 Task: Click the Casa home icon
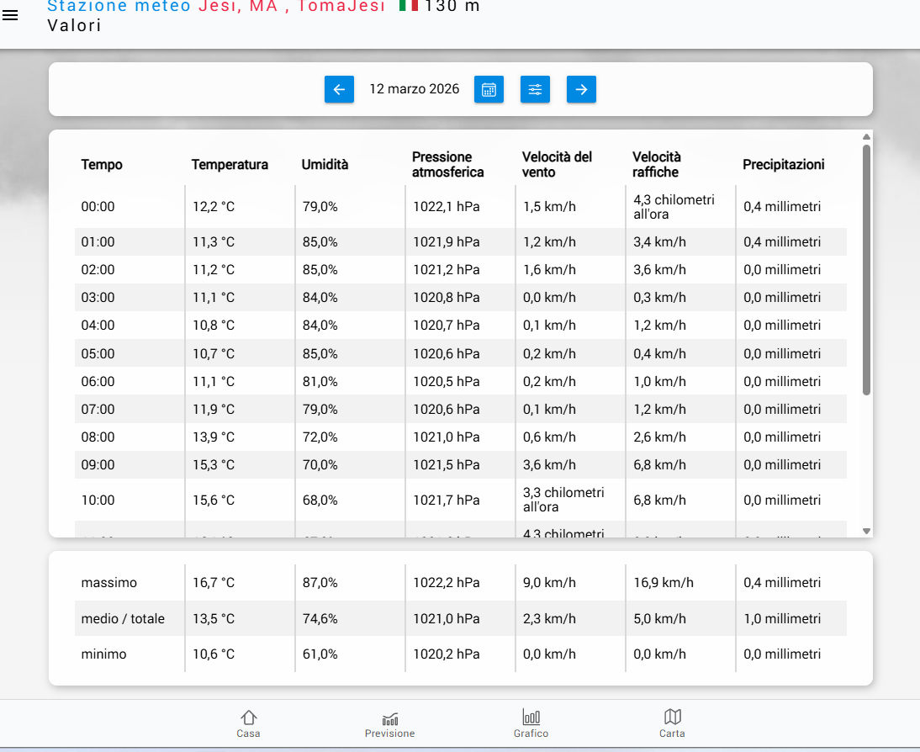tap(248, 717)
